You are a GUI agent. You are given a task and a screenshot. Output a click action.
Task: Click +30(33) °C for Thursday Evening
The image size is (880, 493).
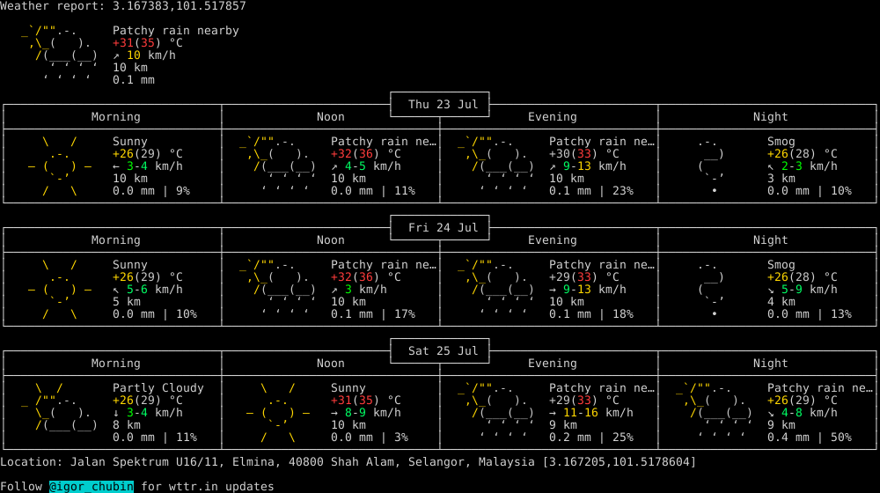pos(583,154)
